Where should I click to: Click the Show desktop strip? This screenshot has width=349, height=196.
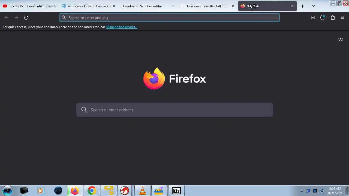347,191
